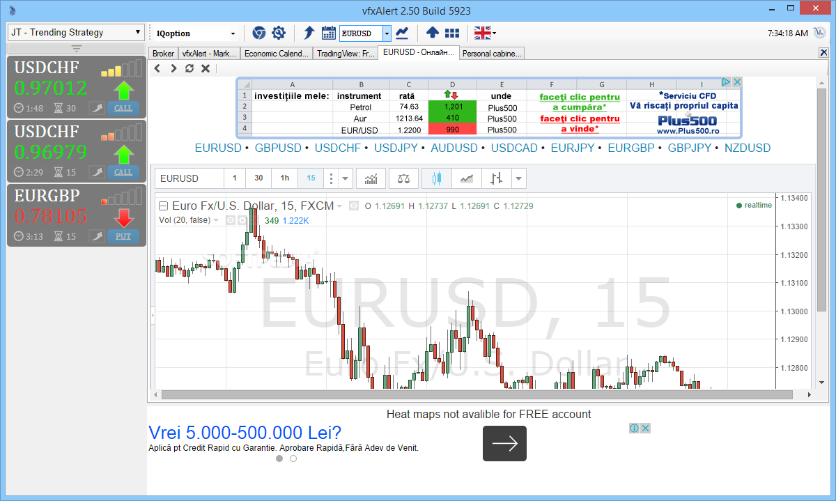This screenshot has height=501, width=836.
Task: Click the blue grid tiles toolbar icon
Action: click(x=452, y=33)
